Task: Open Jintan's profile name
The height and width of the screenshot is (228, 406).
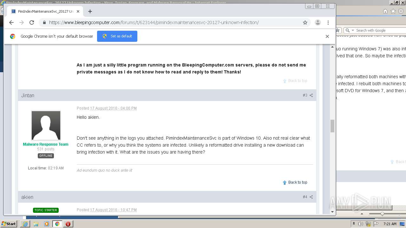Action: pyautogui.click(x=28, y=95)
